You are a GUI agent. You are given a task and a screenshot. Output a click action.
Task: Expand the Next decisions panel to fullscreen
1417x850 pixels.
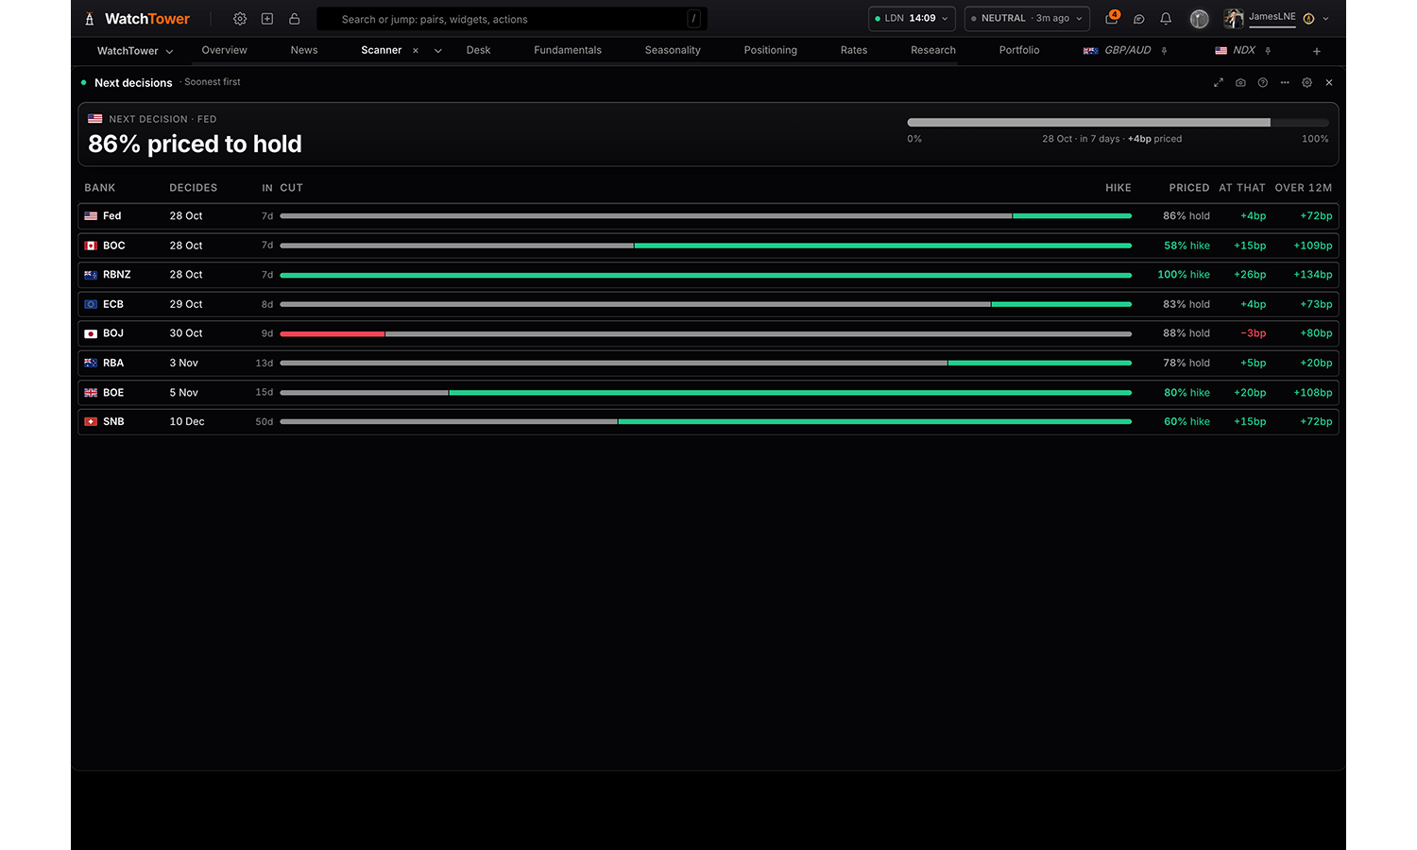click(1219, 83)
